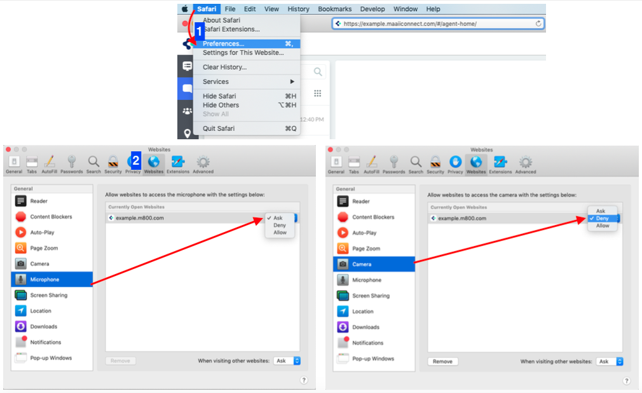Select Pop-up Windows in the left window's sidebar

(52, 358)
